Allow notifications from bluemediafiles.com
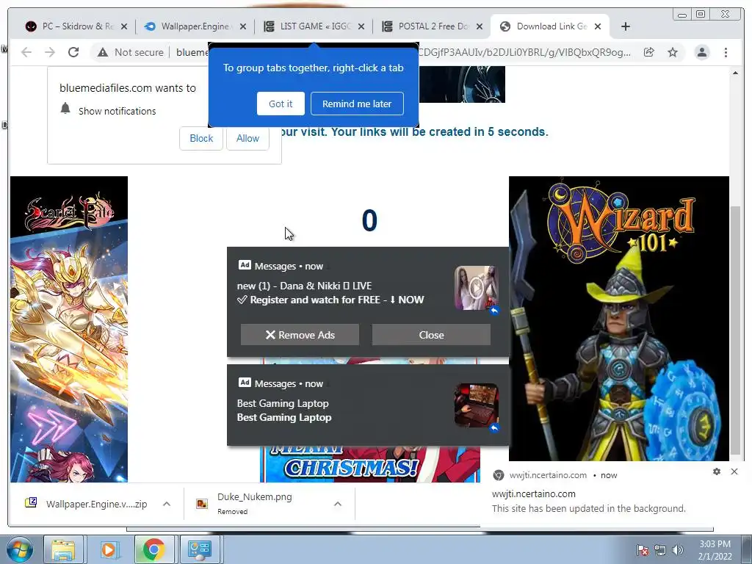This screenshot has width=752, height=564. click(247, 138)
